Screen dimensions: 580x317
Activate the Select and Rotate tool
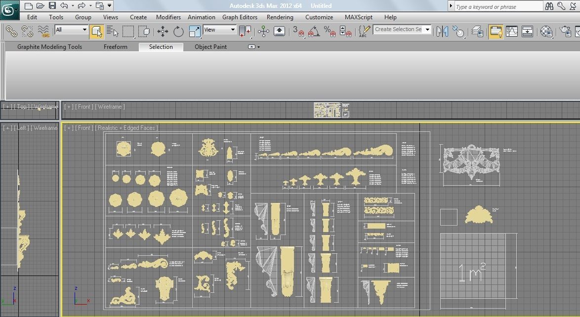point(178,32)
